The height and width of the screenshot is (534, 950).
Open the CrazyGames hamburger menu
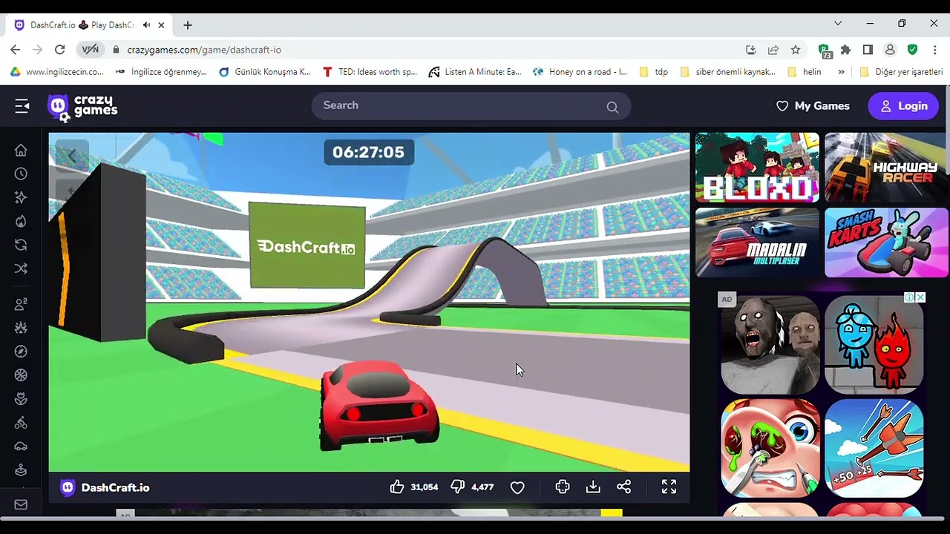pos(22,106)
